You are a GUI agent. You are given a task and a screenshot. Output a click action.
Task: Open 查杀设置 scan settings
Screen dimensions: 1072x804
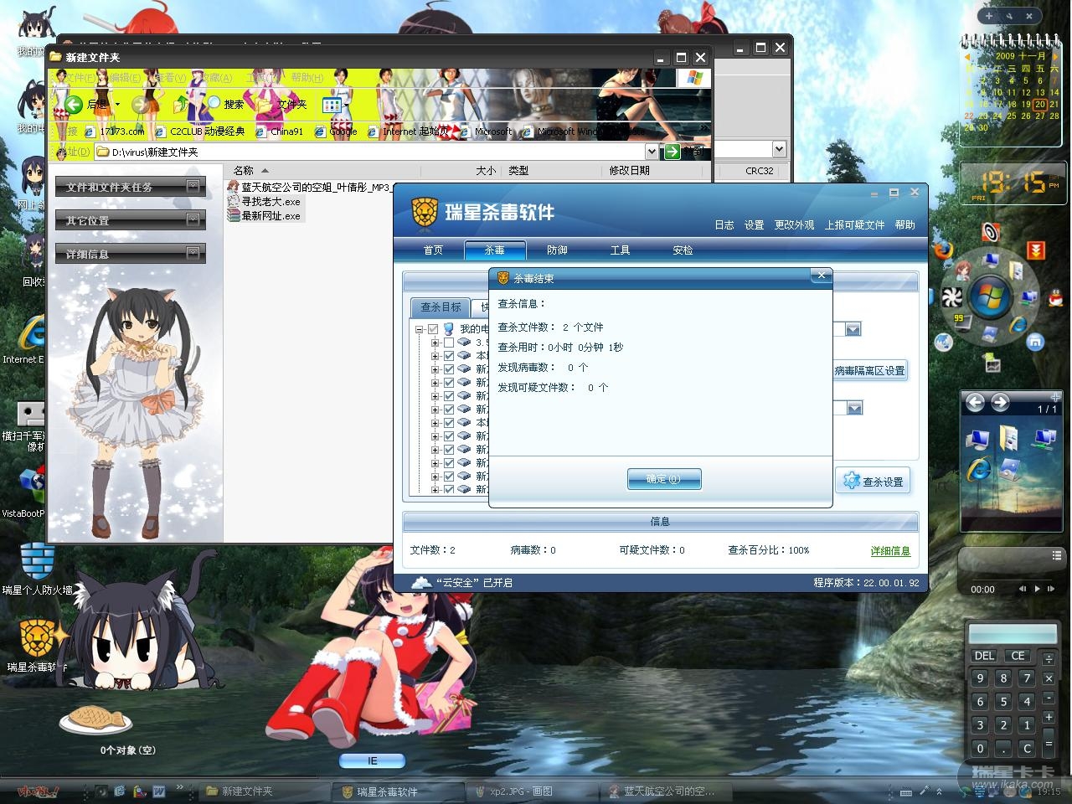pos(873,482)
